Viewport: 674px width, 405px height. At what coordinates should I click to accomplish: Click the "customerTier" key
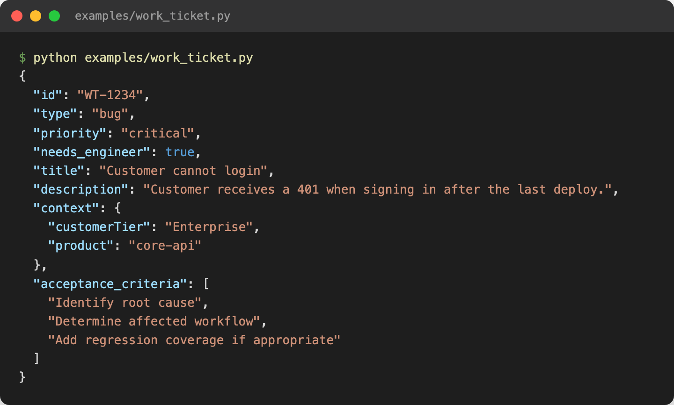point(99,227)
